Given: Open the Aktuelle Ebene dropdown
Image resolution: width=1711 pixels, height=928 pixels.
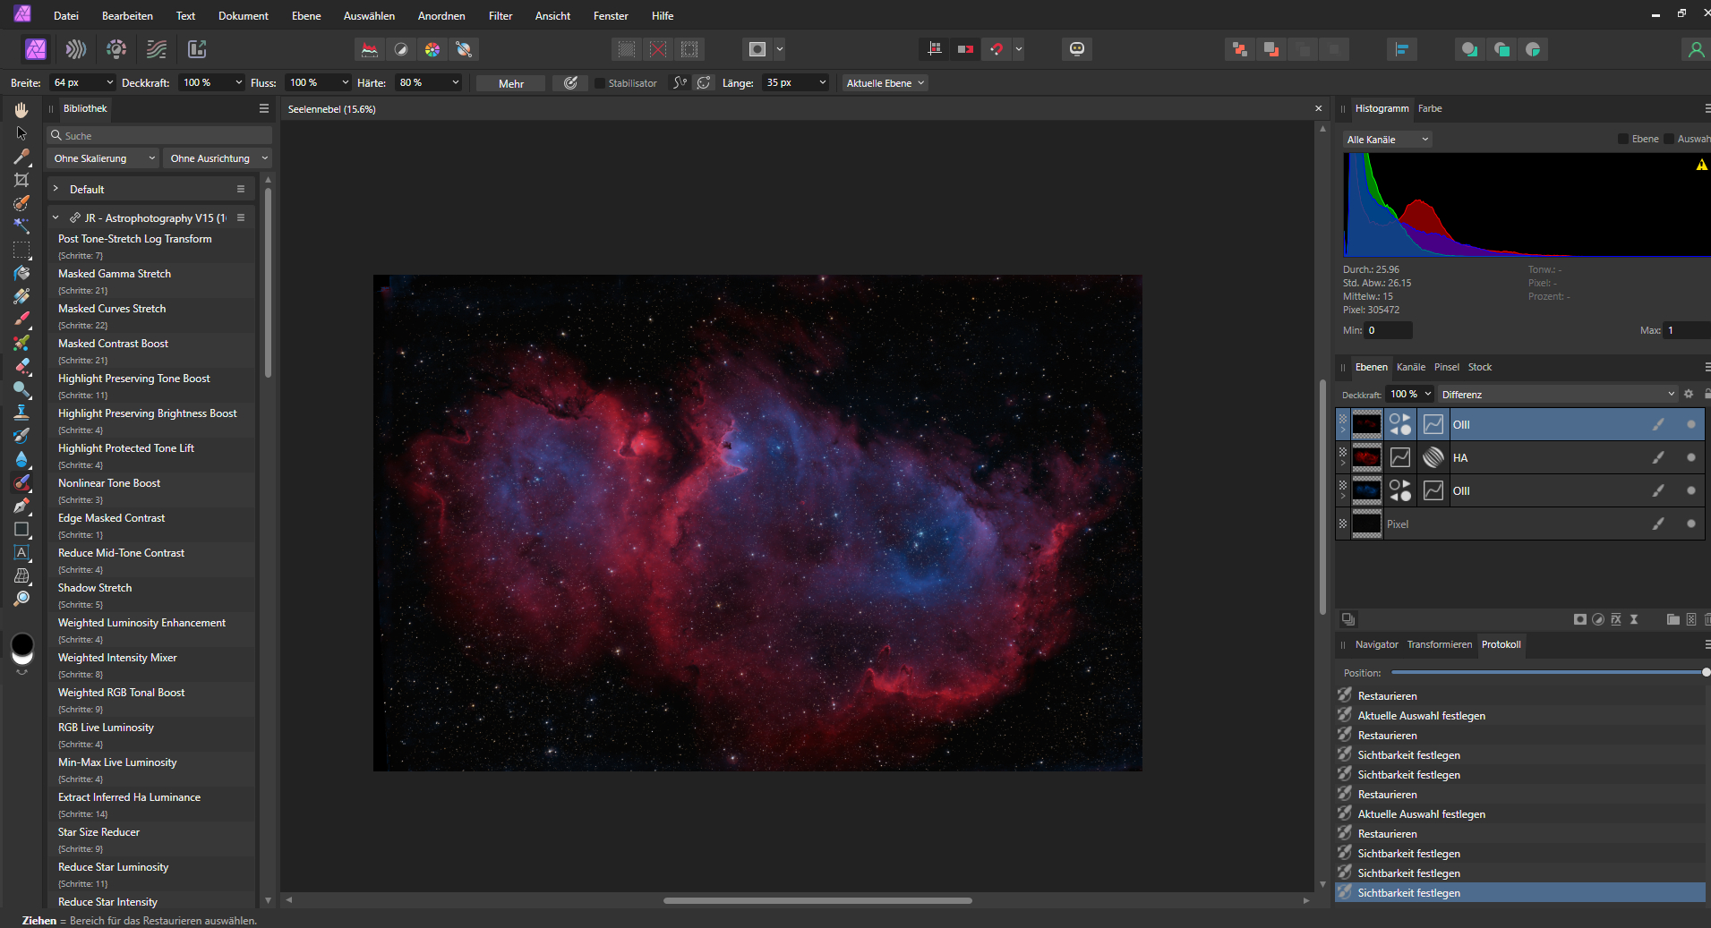Looking at the screenshot, I should pyautogui.click(x=885, y=83).
